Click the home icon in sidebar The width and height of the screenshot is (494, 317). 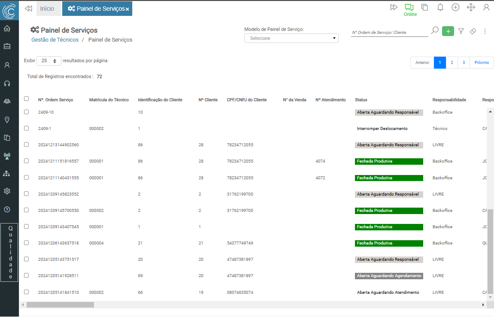7,29
